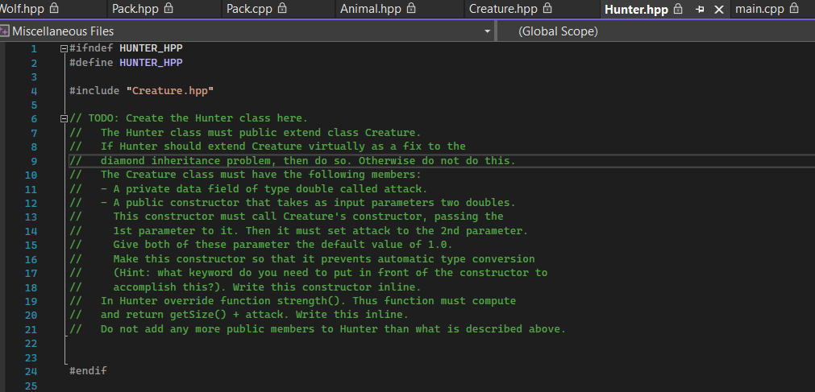Click lock icon on main.cpp tab
The image size is (815, 392).
tap(794, 8)
